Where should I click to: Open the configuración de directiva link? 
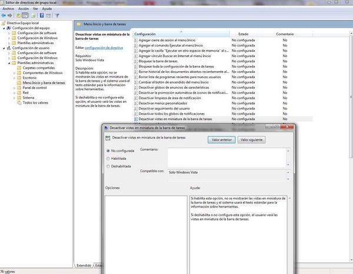pyautogui.click(x=104, y=47)
